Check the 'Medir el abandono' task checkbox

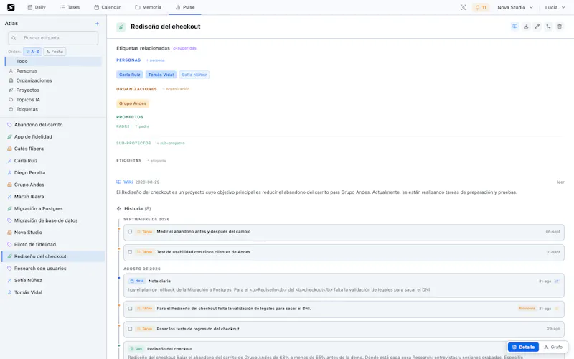tap(130, 231)
